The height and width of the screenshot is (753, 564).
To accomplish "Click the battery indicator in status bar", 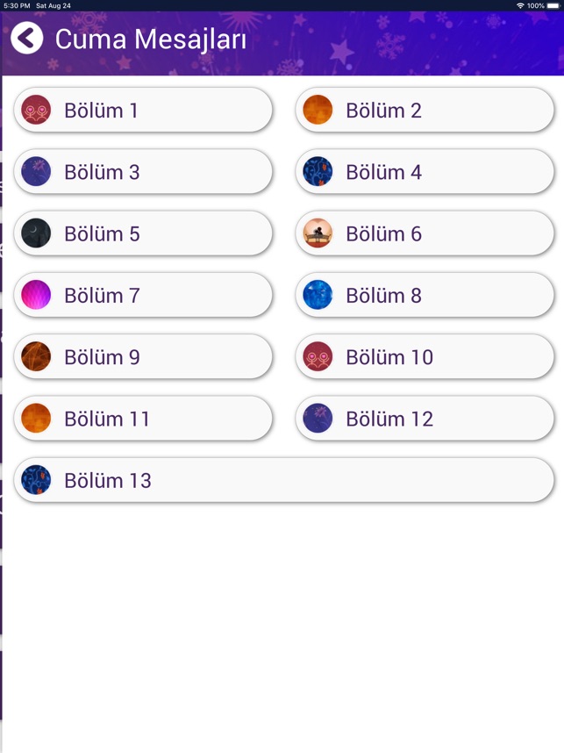I will [x=553, y=6].
